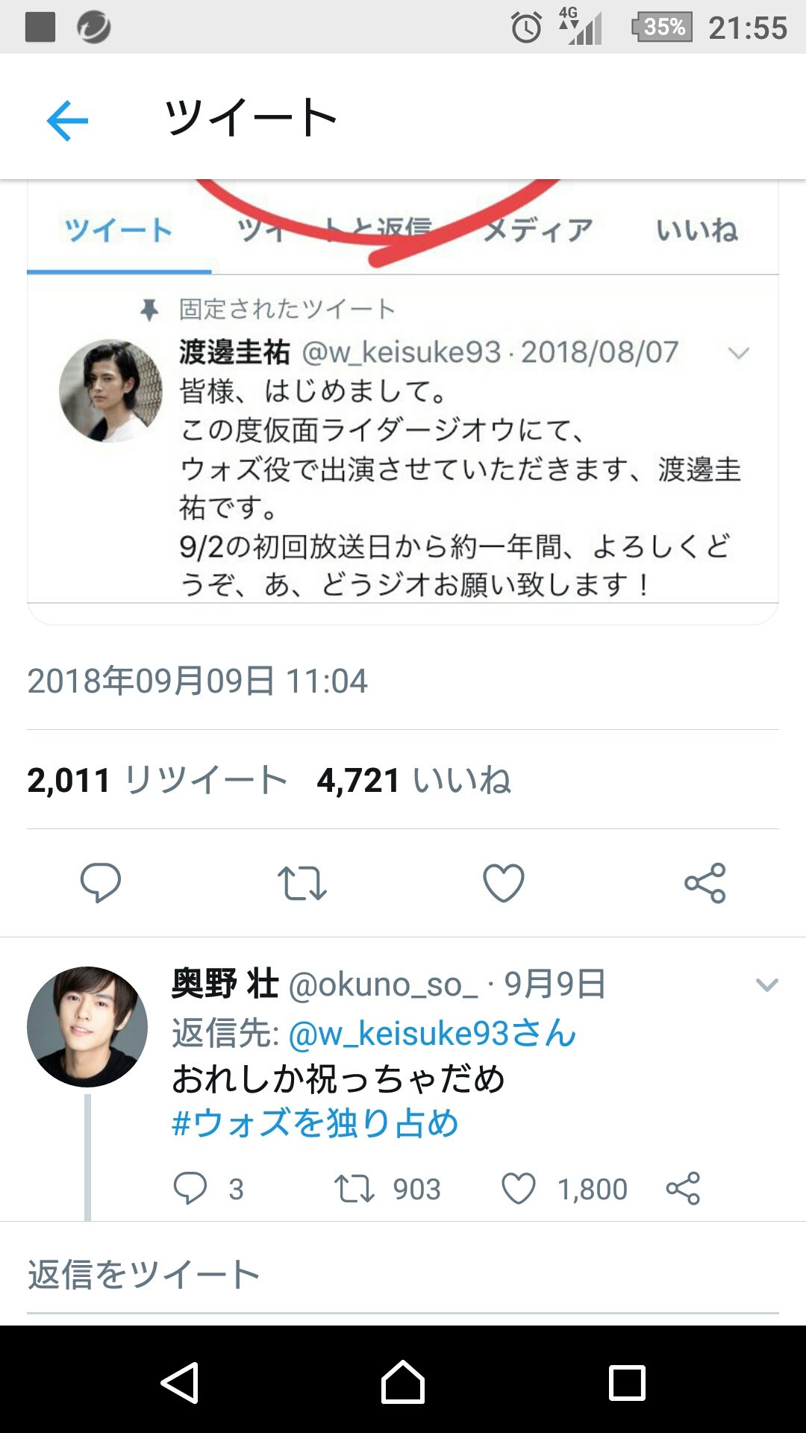Select the ツイート tab in embedded screenshot
The width and height of the screenshot is (806, 1433).
pos(118,230)
